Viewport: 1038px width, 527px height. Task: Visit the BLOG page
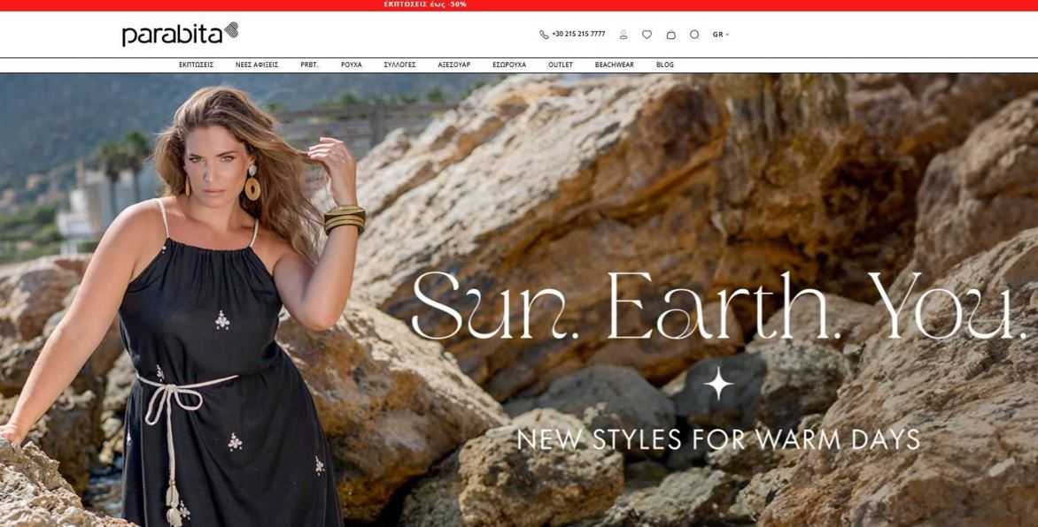click(x=665, y=65)
